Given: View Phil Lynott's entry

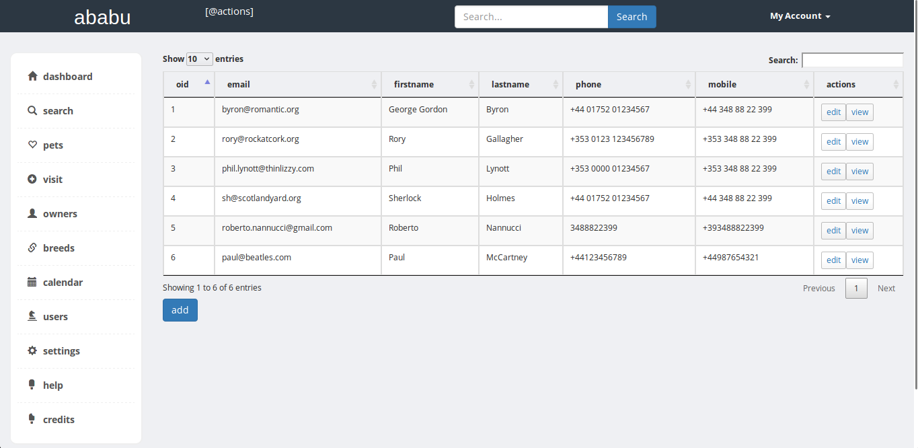Looking at the screenshot, I should 859,172.
